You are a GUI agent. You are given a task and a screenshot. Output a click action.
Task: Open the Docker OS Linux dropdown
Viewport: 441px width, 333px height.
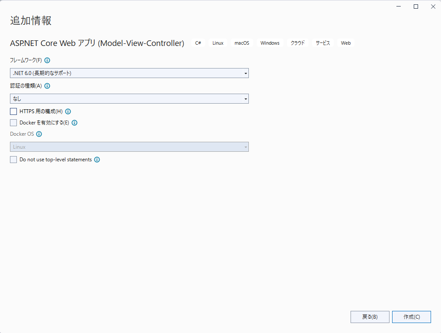tap(129, 147)
